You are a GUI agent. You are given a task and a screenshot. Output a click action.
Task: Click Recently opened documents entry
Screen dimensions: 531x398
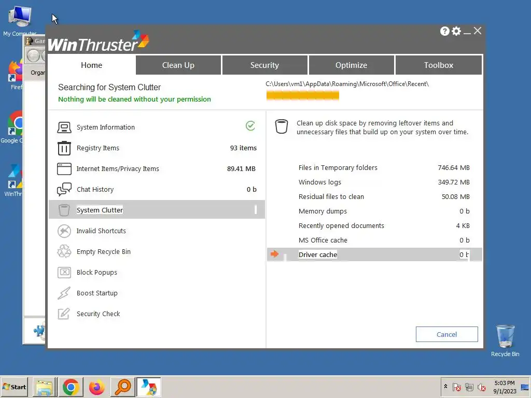coord(341,226)
